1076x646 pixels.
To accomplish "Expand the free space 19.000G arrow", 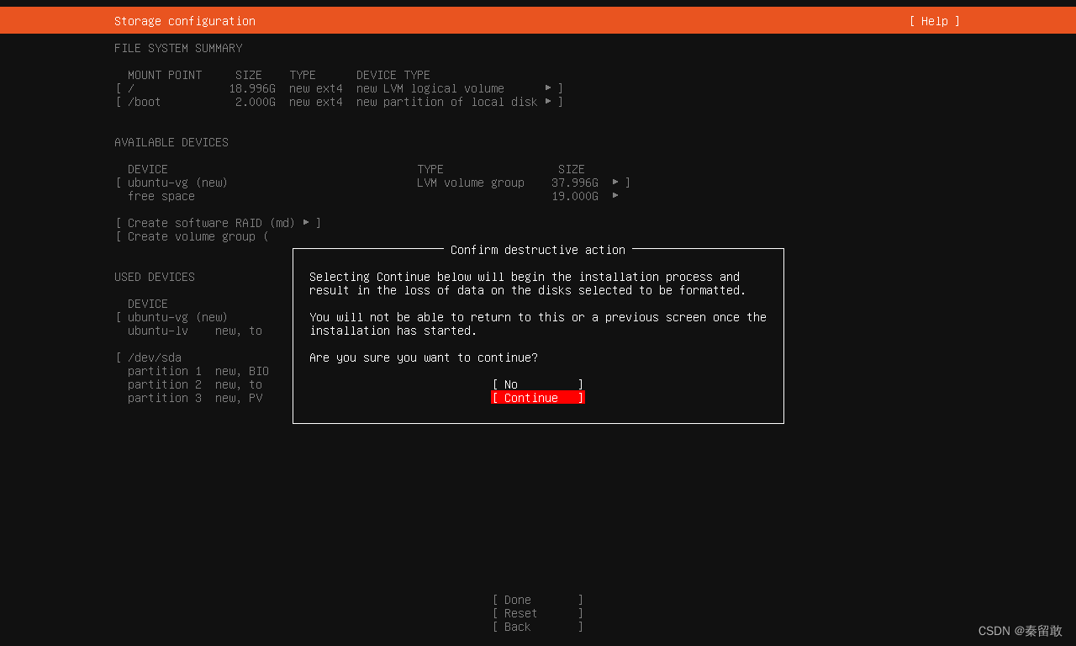I will (615, 195).
